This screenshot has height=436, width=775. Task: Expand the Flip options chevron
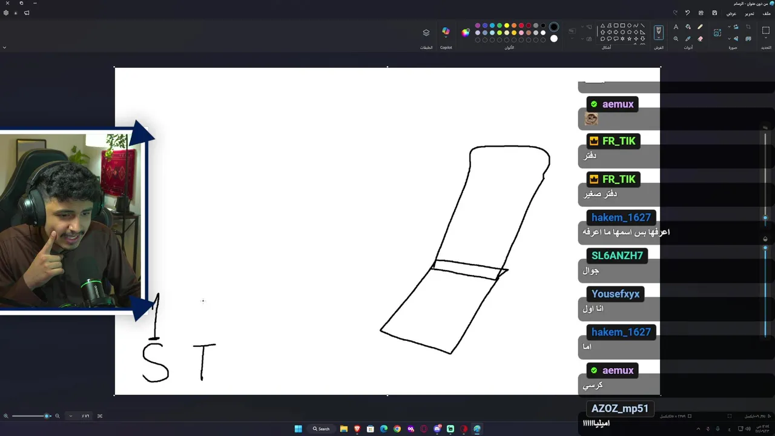tap(729, 39)
